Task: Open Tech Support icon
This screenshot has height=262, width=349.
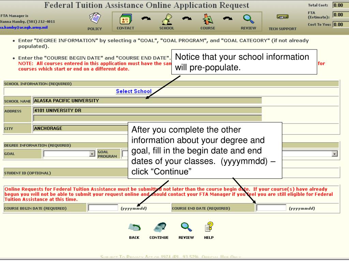Action: (x=283, y=17)
